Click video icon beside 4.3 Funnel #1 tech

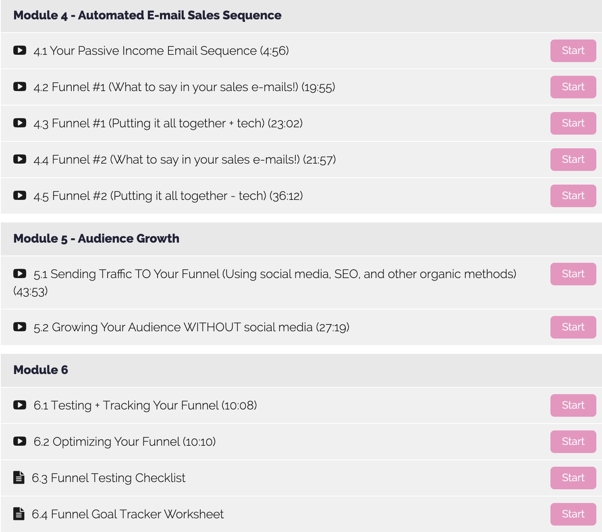[x=20, y=123]
